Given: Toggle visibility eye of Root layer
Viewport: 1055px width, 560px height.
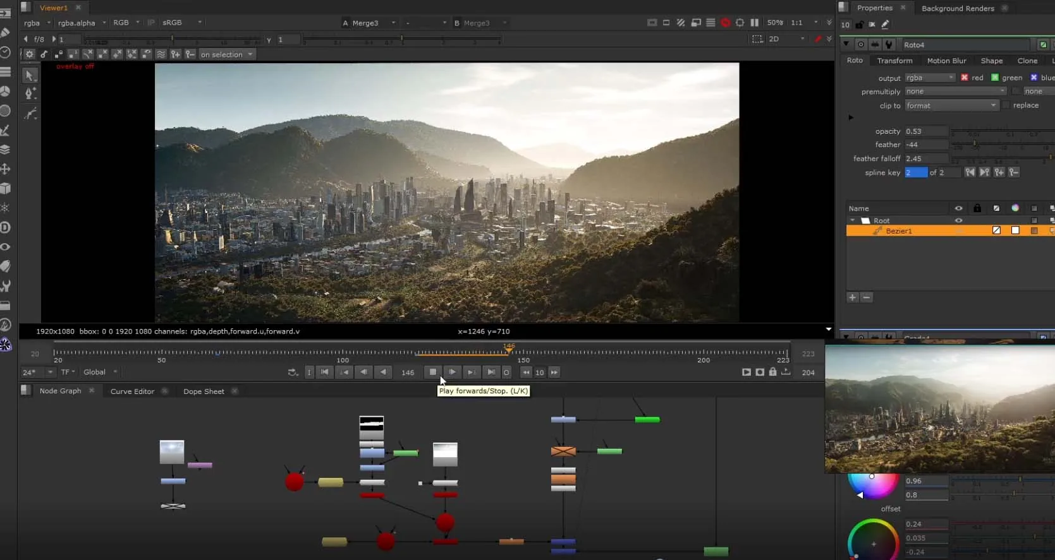Looking at the screenshot, I should (958, 220).
